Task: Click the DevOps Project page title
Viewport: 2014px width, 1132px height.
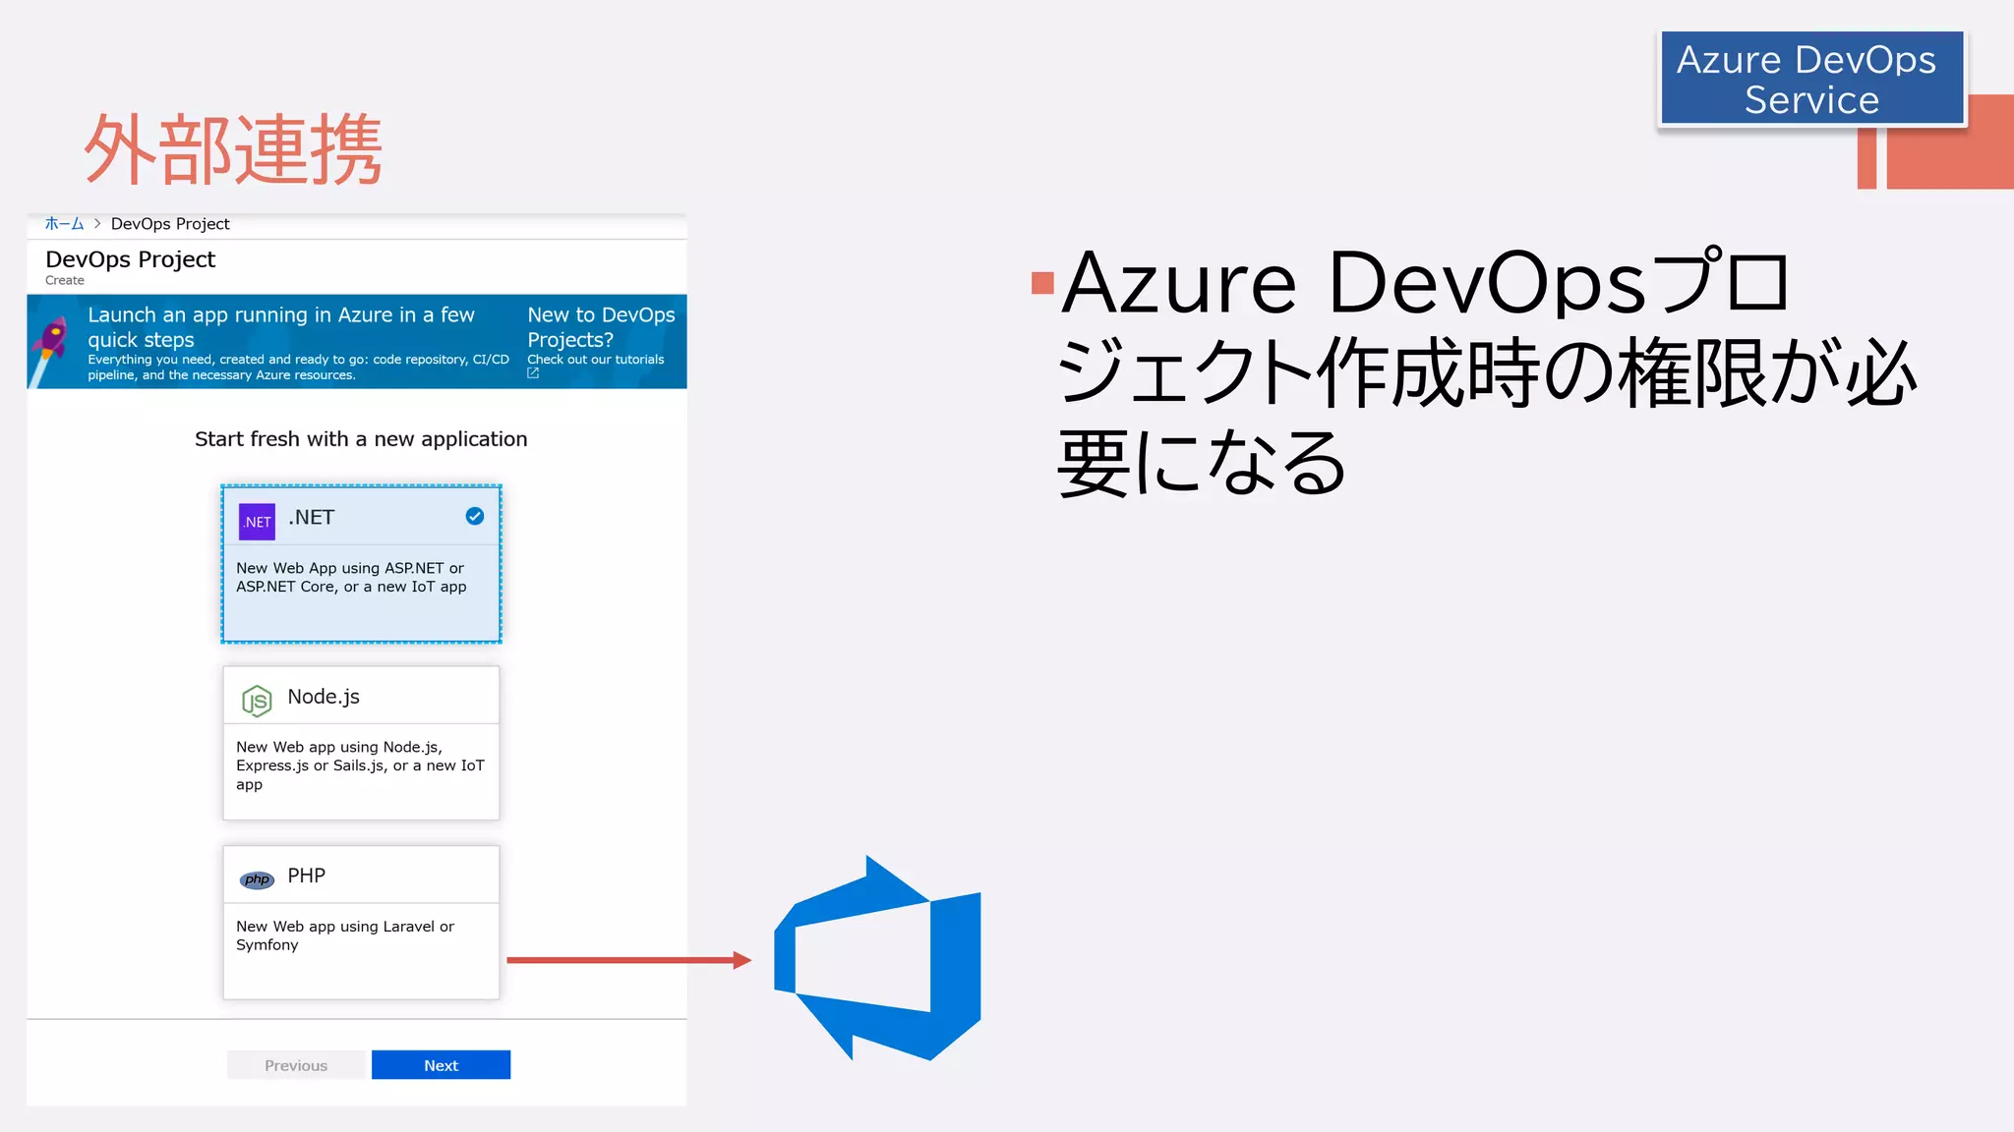Action: pyautogui.click(x=130, y=259)
